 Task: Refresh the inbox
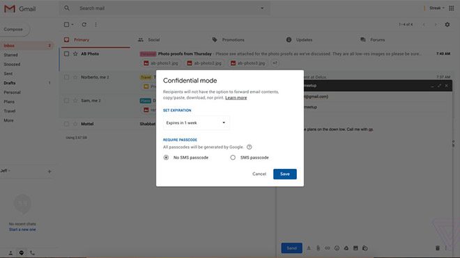[84, 24]
